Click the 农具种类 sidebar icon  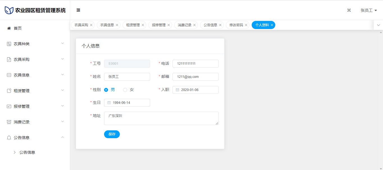[x=9, y=44]
